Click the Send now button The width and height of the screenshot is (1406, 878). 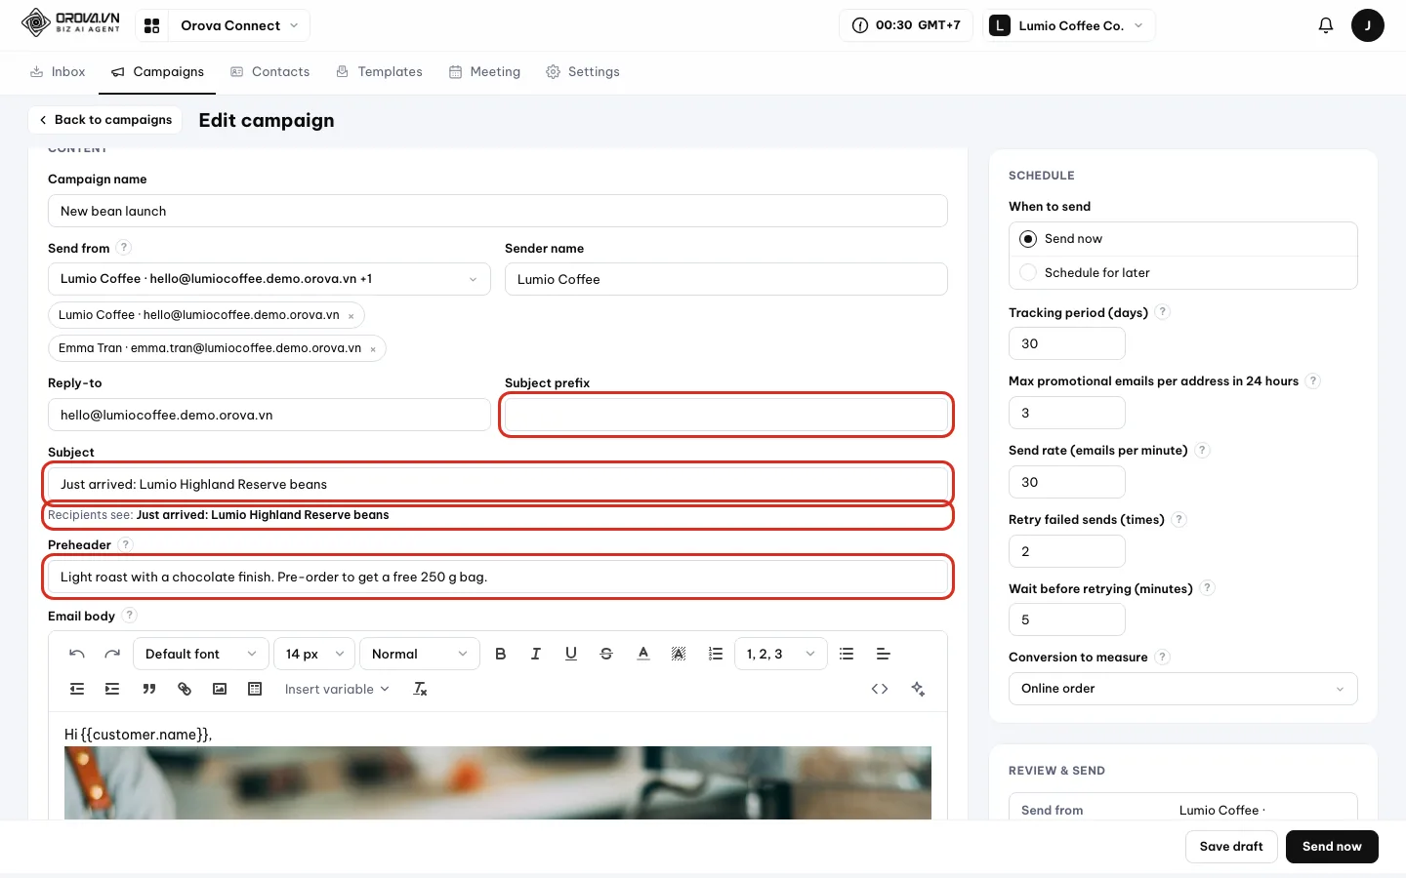(x=1332, y=847)
